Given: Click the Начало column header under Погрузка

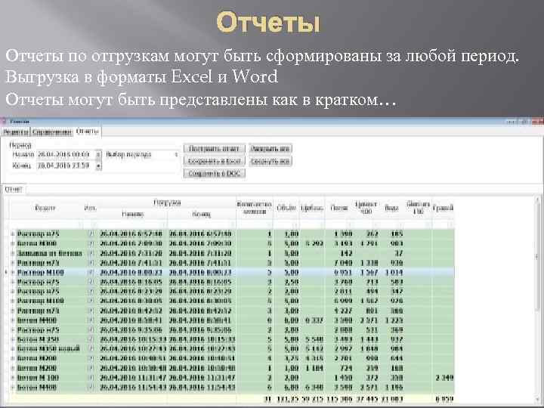Looking at the screenshot, I should pos(133,215).
